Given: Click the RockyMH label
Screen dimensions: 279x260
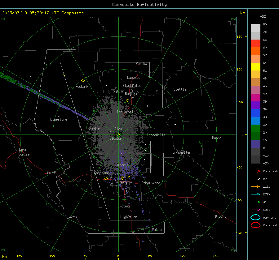Looking at the screenshot, I should pos(82,87).
